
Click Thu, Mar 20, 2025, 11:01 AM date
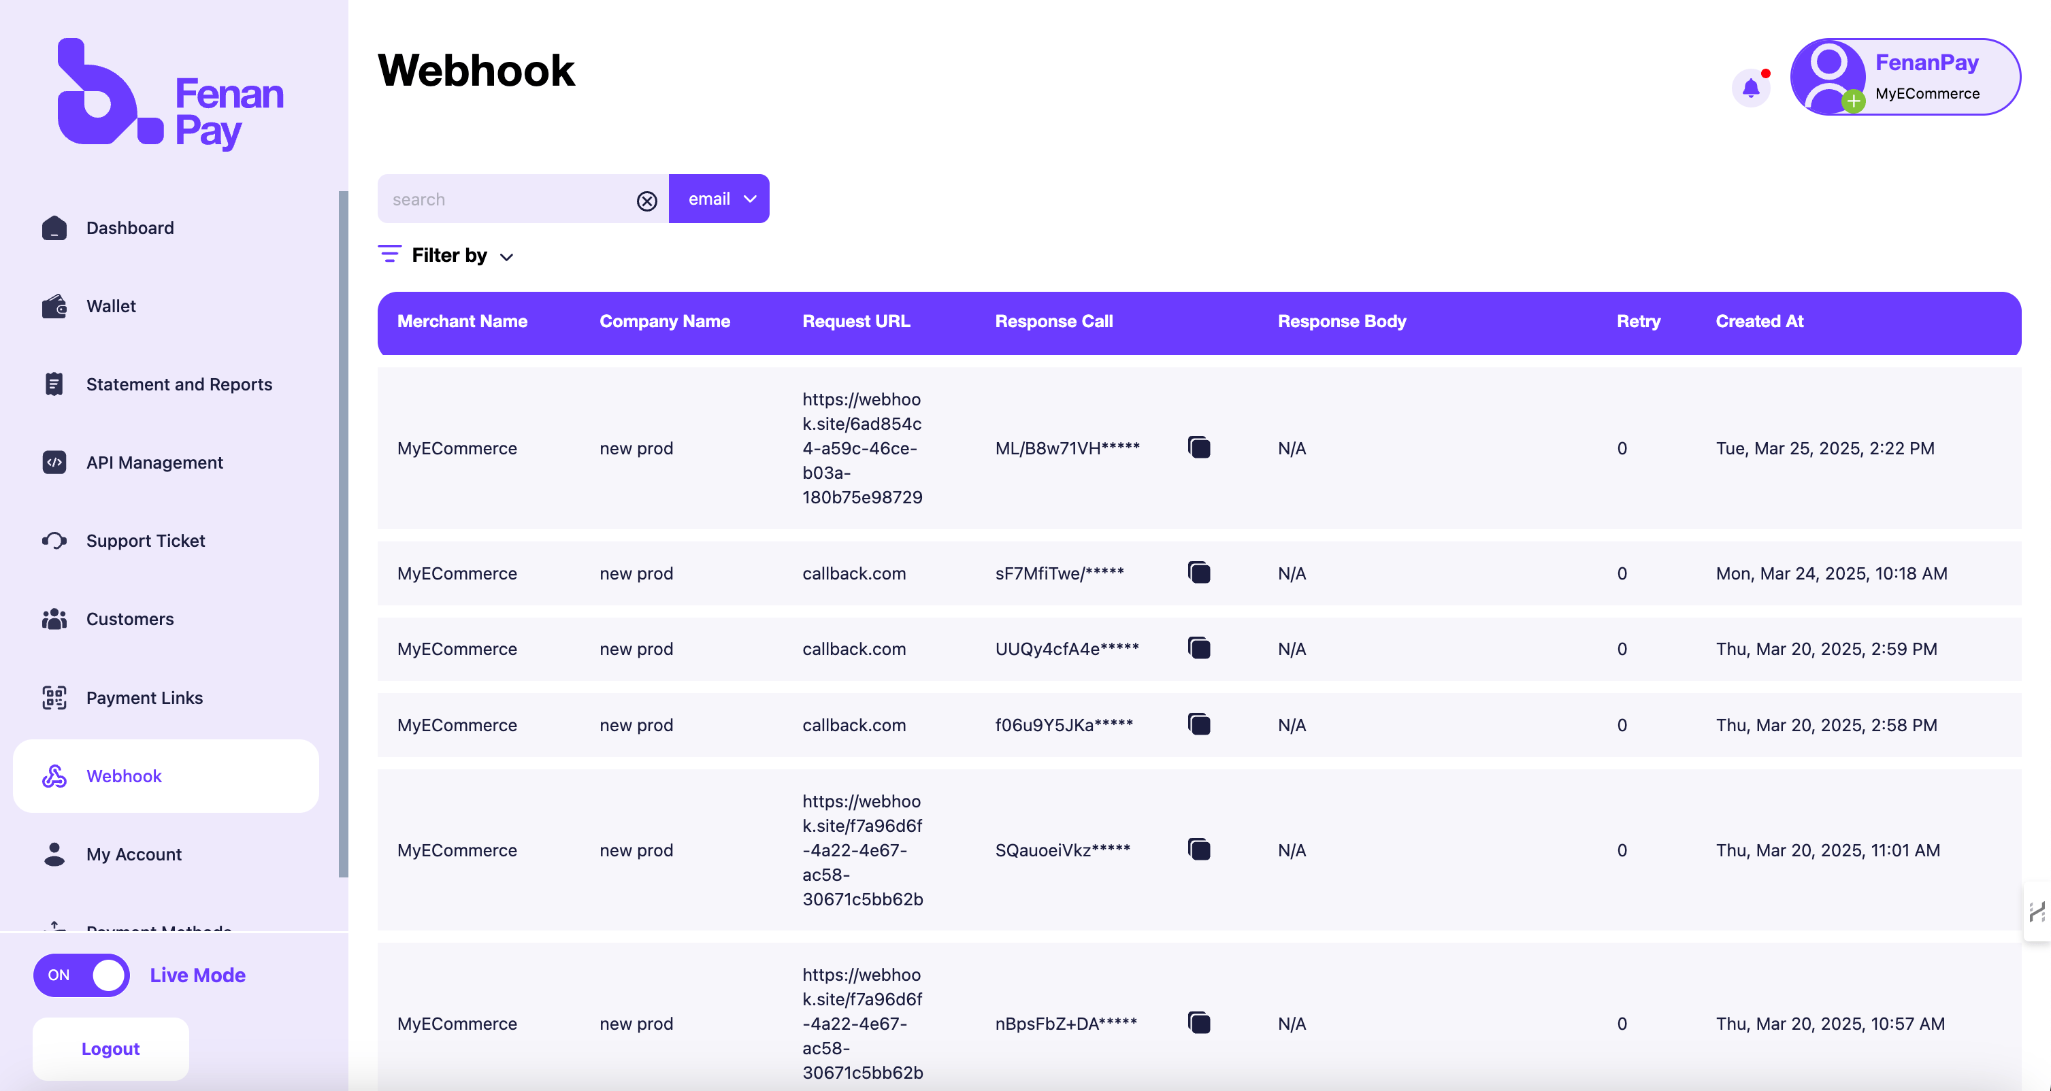[x=1828, y=851]
